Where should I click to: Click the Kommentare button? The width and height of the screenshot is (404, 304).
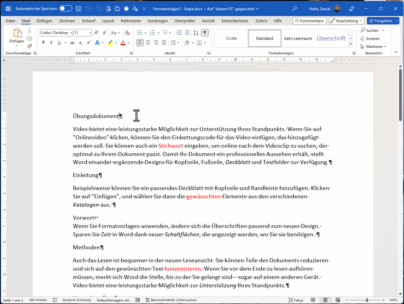click(x=309, y=21)
